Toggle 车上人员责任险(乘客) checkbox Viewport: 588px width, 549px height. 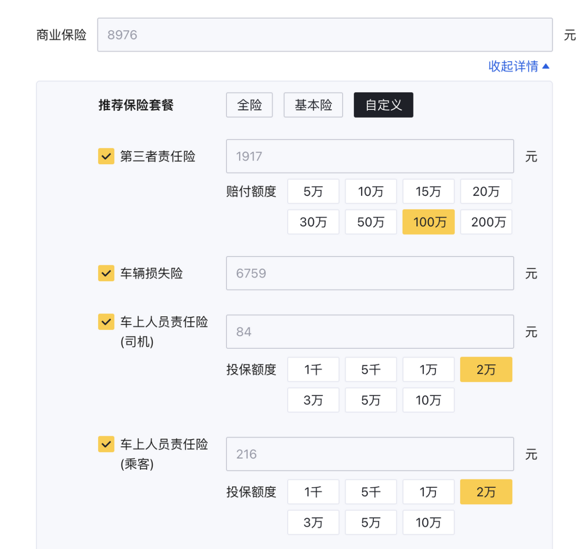tap(106, 445)
